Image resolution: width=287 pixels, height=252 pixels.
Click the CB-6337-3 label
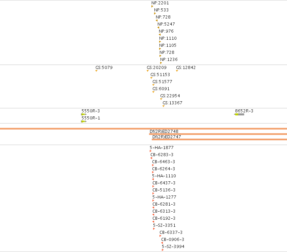171,232
